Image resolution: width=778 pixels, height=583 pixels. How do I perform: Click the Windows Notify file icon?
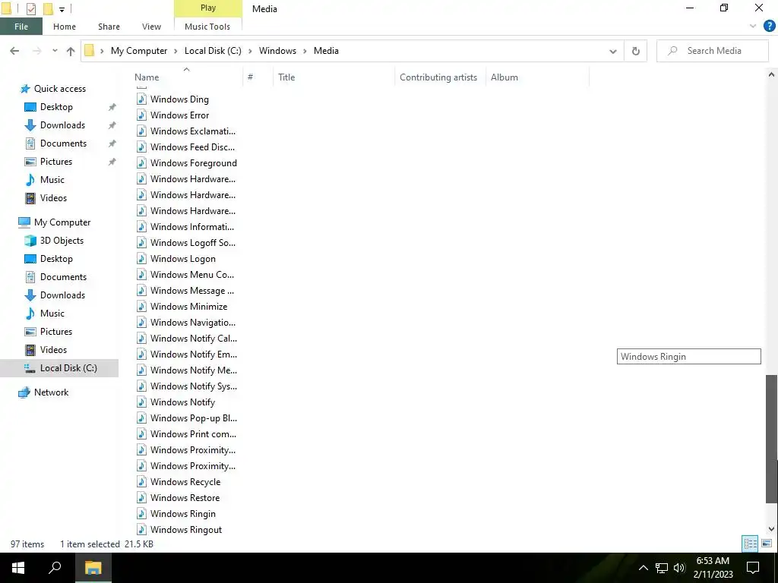click(141, 402)
